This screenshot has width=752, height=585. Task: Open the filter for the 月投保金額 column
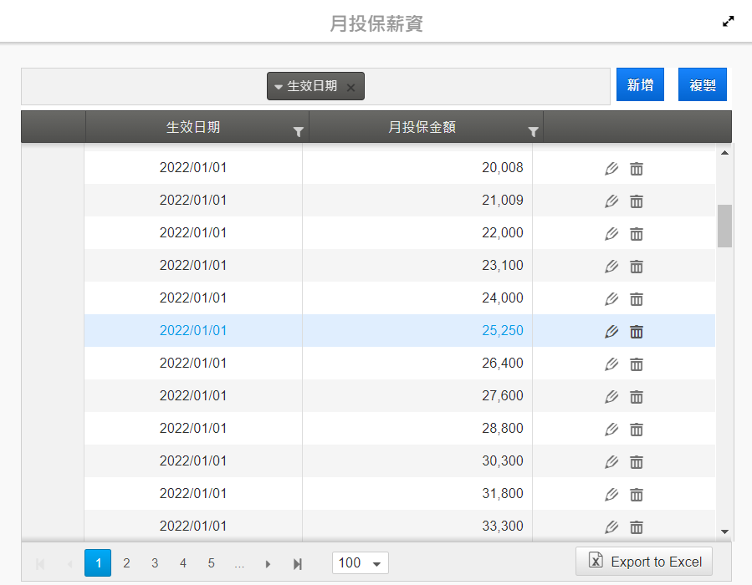tap(533, 132)
